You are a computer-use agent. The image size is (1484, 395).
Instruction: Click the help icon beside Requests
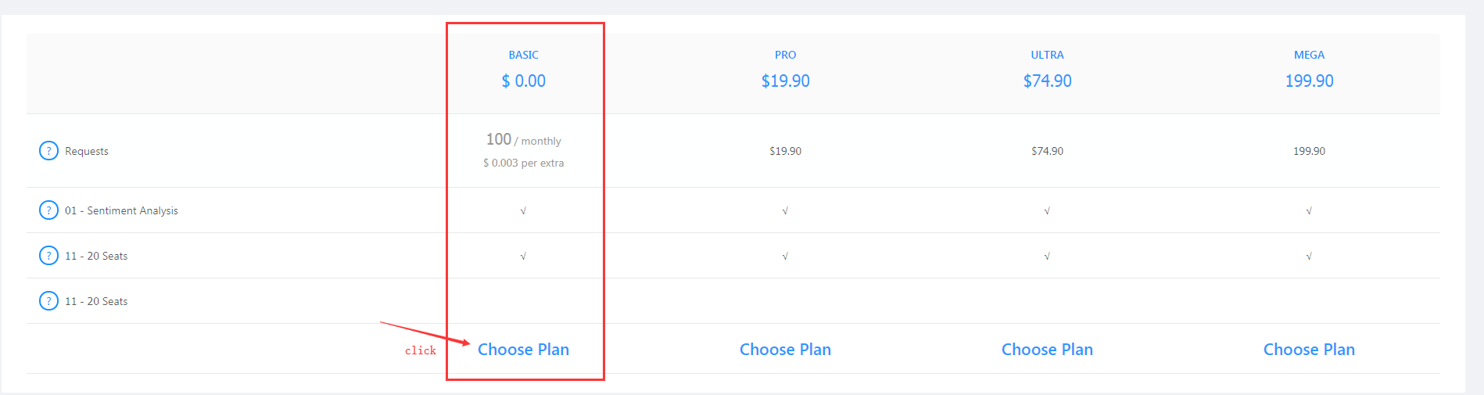(x=48, y=150)
